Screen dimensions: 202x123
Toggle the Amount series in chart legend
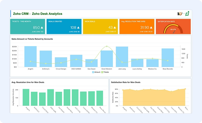[96, 72]
